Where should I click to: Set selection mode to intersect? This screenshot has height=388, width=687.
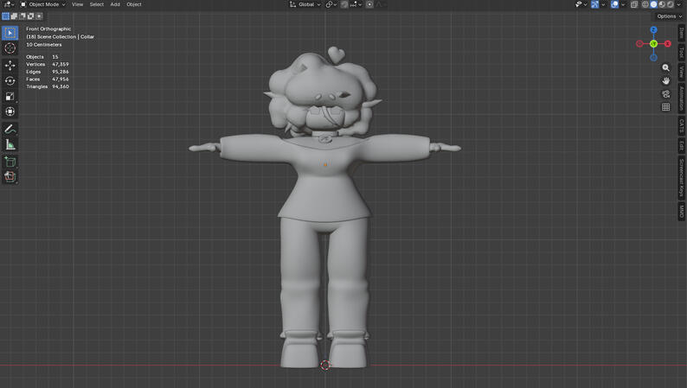pos(39,16)
